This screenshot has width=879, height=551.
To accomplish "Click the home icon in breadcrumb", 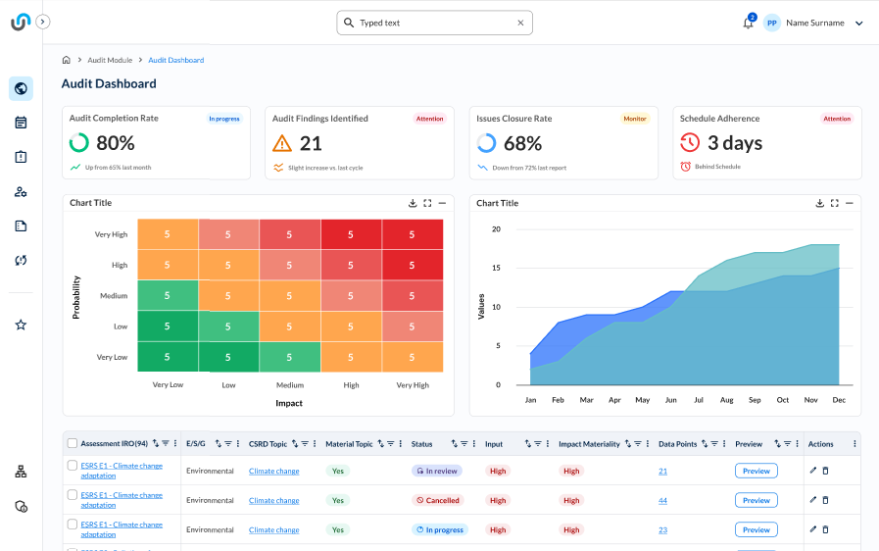I will tap(67, 61).
